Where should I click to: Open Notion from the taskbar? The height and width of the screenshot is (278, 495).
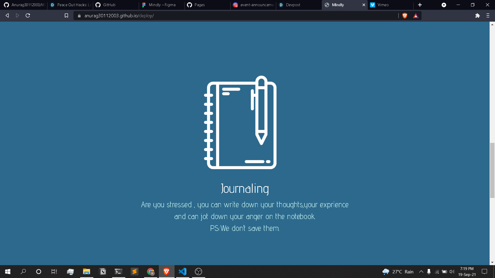click(103, 272)
